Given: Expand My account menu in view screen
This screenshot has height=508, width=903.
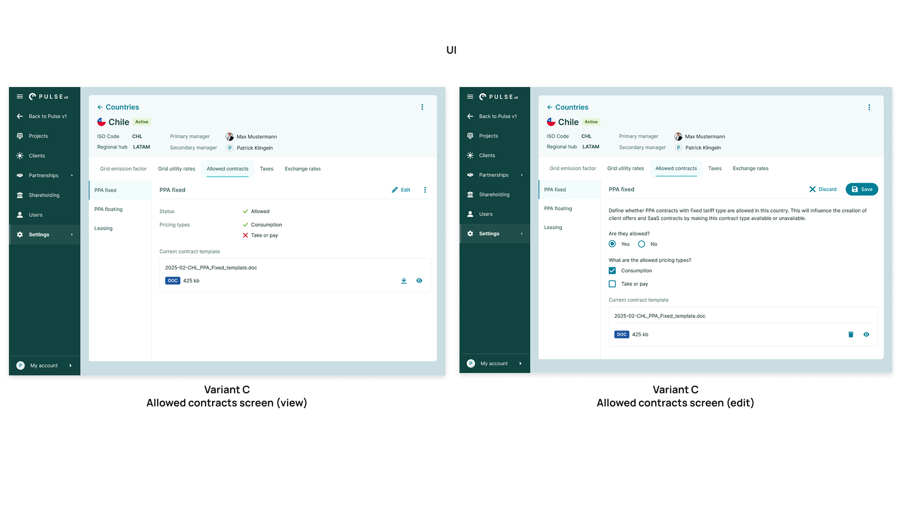Looking at the screenshot, I should [71, 365].
